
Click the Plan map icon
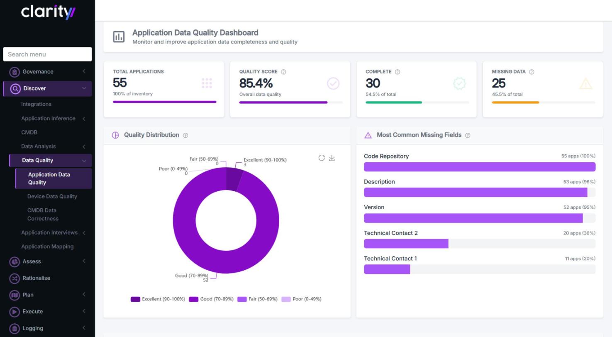tap(15, 295)
